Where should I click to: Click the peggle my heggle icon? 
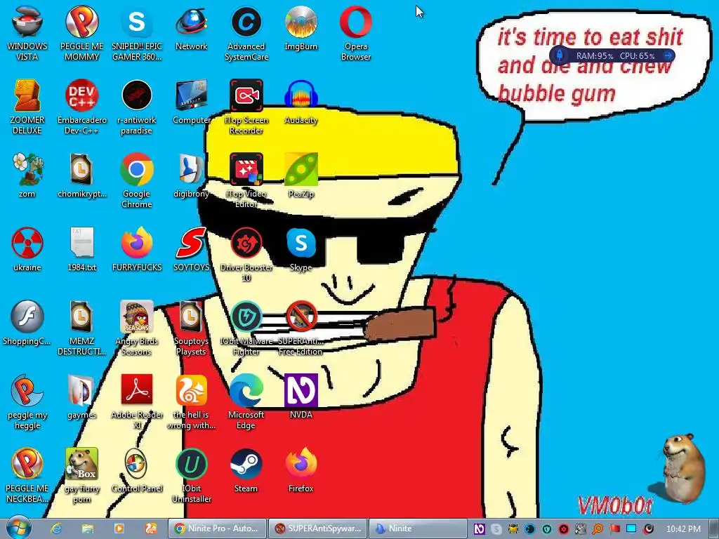point(27,401)
